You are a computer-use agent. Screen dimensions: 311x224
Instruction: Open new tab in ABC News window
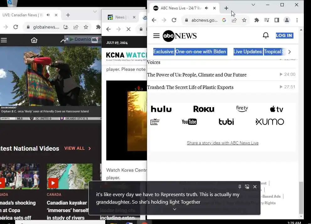click(x=226, y=8)
